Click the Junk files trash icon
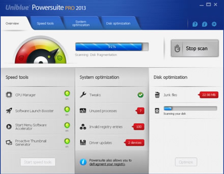Image resolution: width=224 pixels, height=174 pixels. coord(157,95)
